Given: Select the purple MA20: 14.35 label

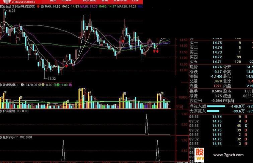Looking at the screenshot, I should 89,7.
